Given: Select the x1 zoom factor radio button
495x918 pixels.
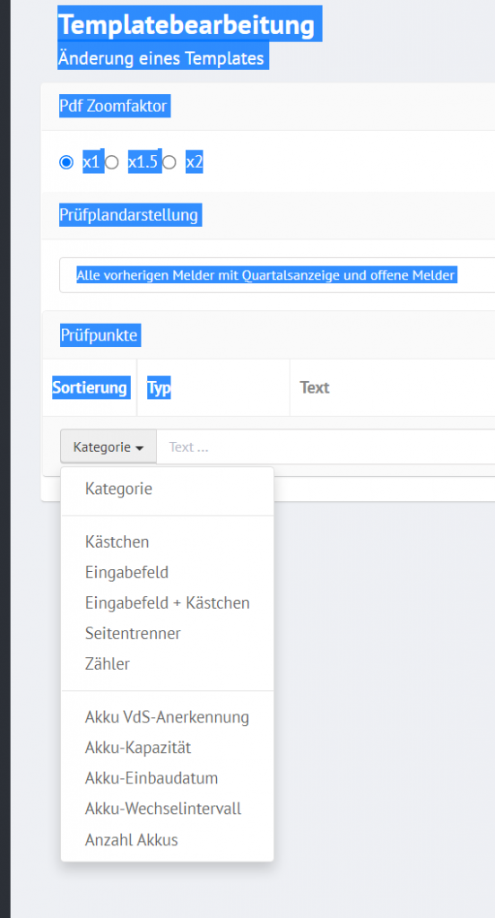Looking at the screenshot, I should click(x=66, y=162).
